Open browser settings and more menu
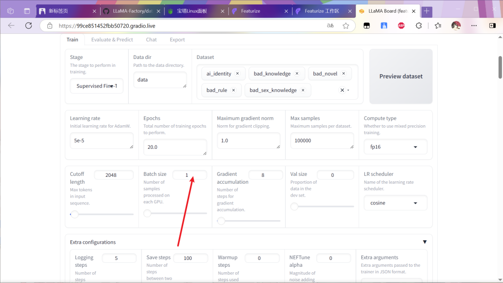This screenshot has width=503, height=283. [x=474, y=26]
